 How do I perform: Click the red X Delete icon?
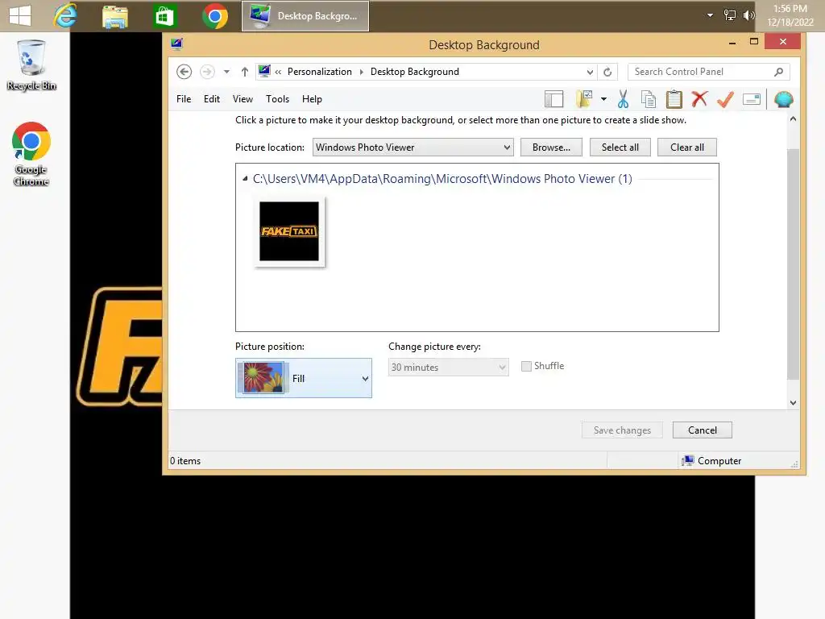(699, 98)
